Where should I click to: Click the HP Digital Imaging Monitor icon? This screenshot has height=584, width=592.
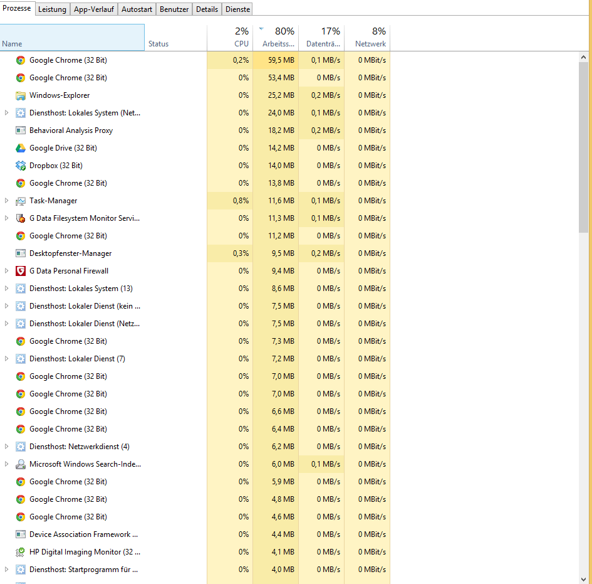coord(21,552)
